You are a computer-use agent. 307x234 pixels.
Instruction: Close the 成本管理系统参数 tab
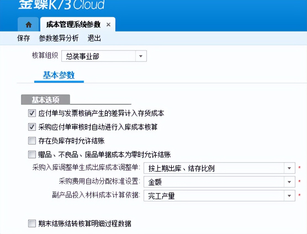(x=108, y=25)
